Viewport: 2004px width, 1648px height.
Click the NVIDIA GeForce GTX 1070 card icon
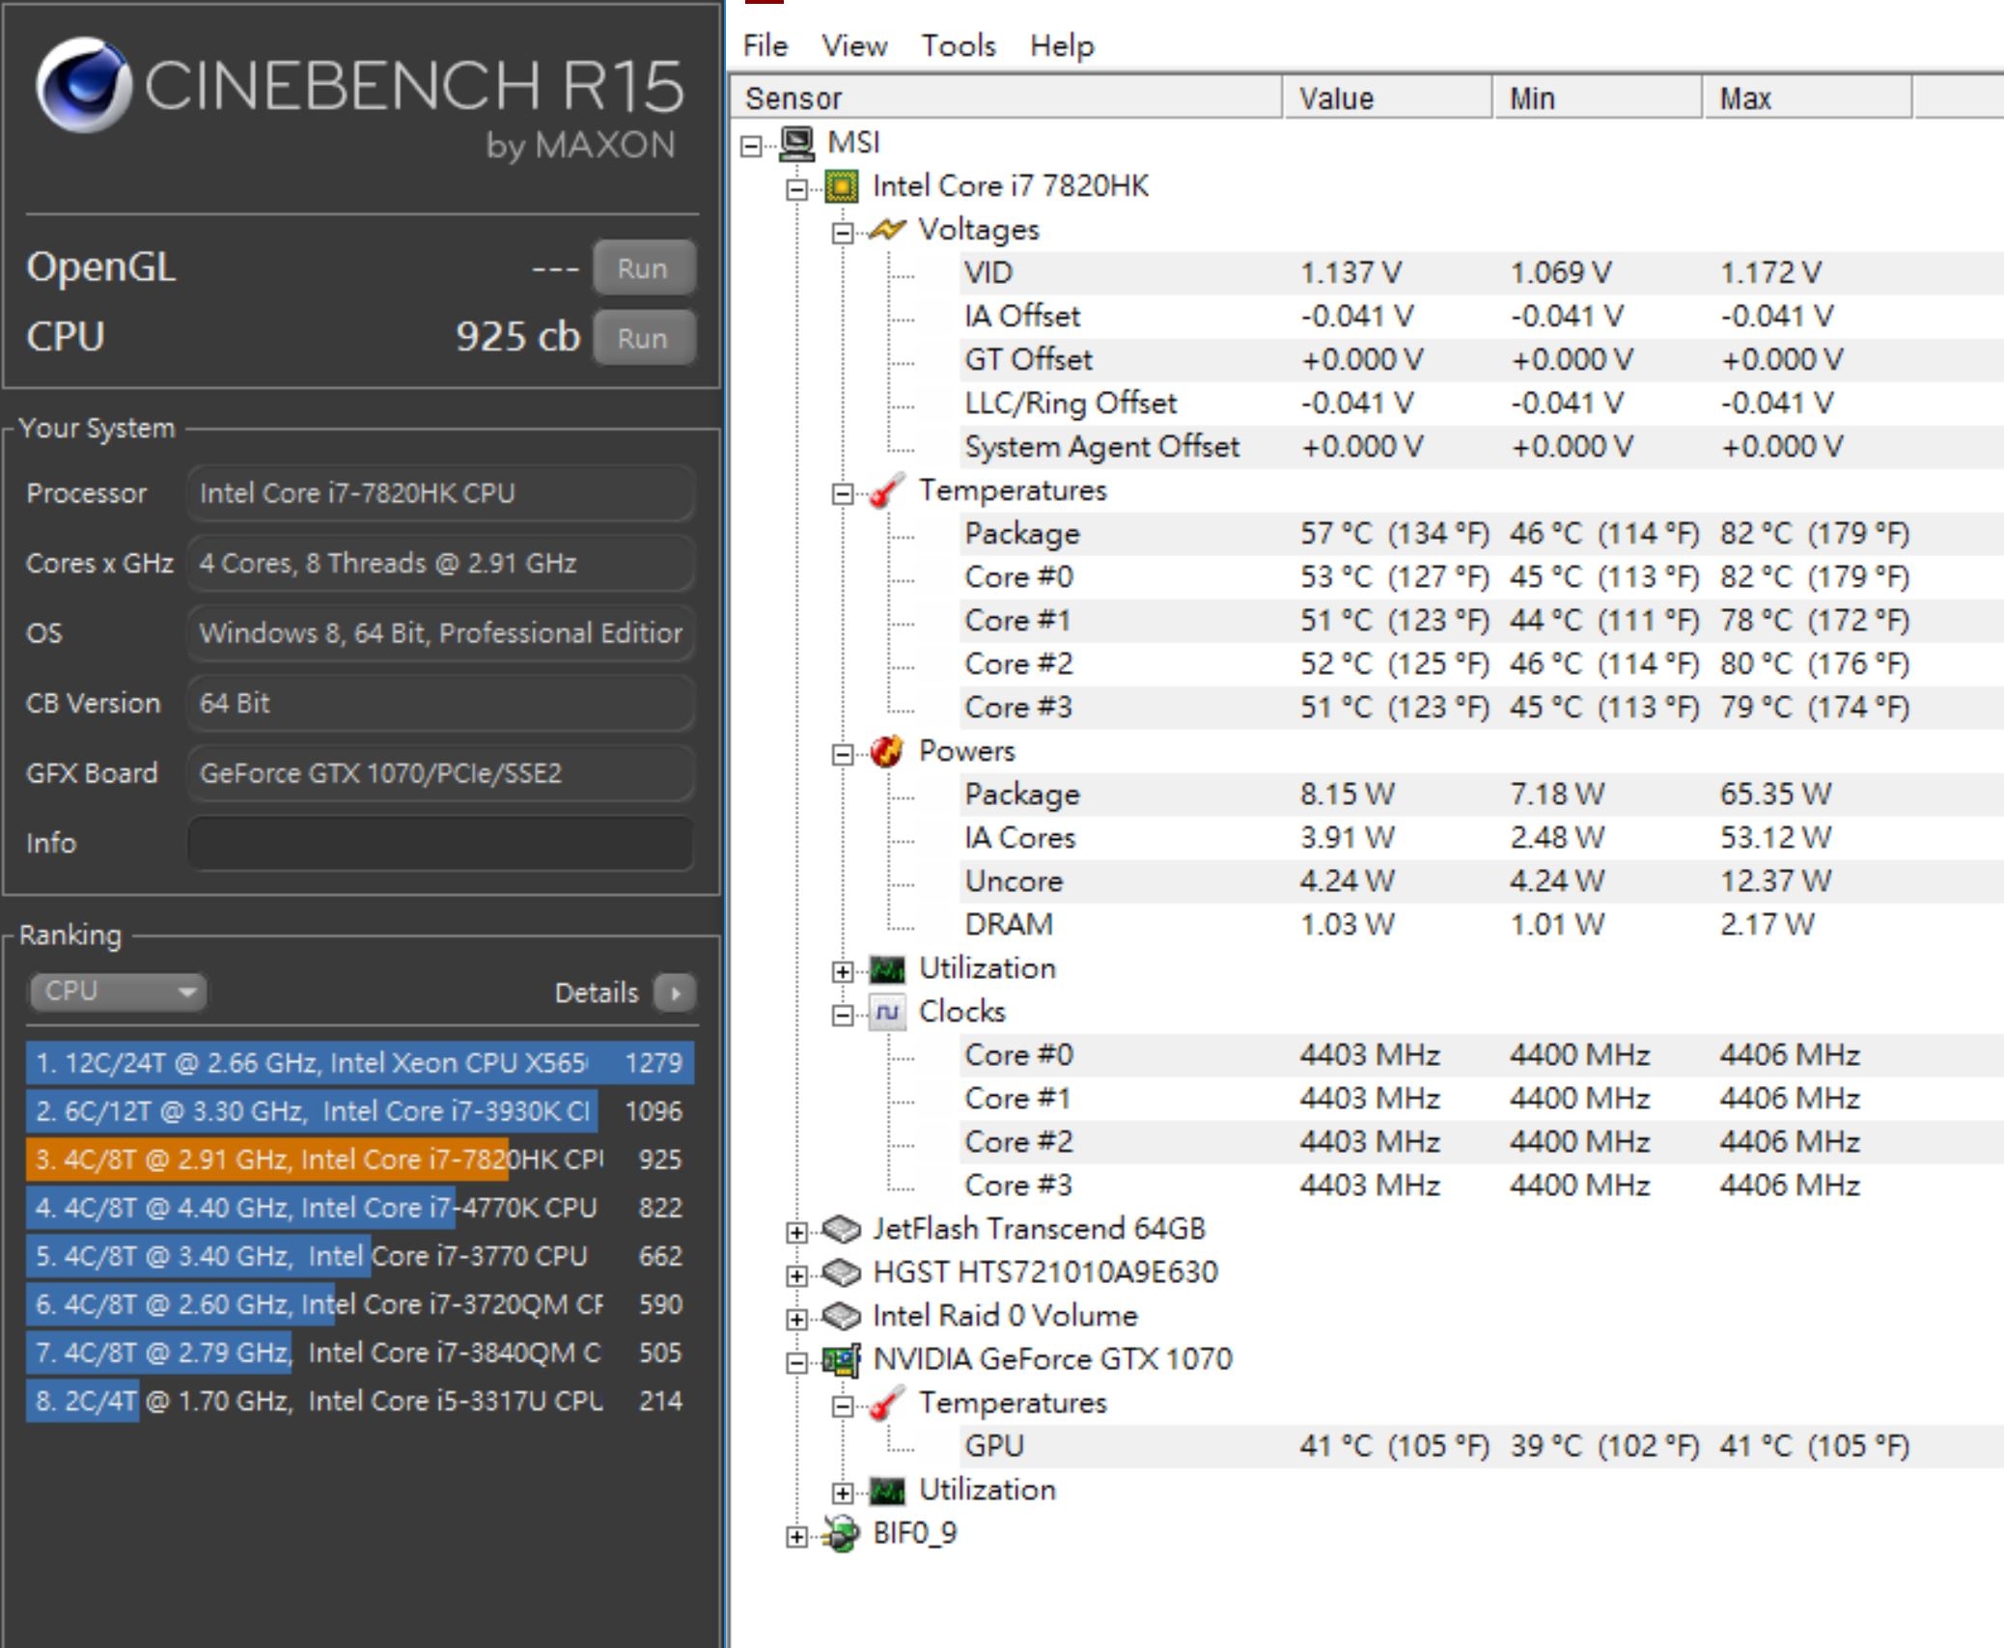(842, 1359)
